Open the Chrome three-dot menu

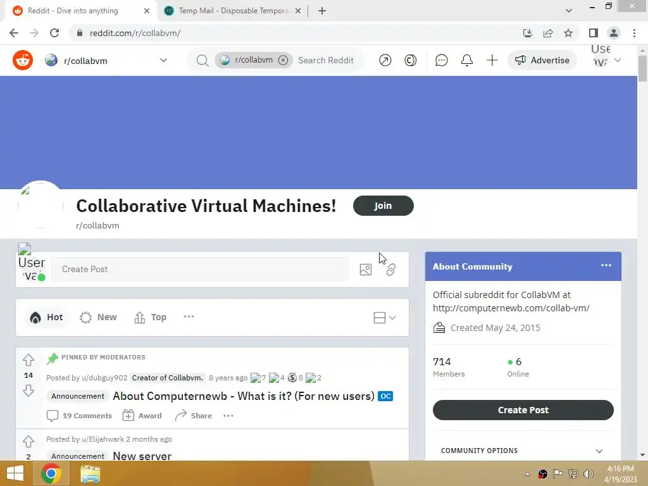click(634, 33)
